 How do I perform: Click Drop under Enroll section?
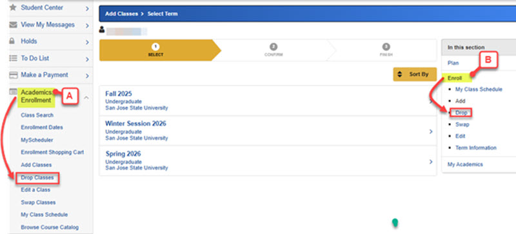click(x=461, y=113)
